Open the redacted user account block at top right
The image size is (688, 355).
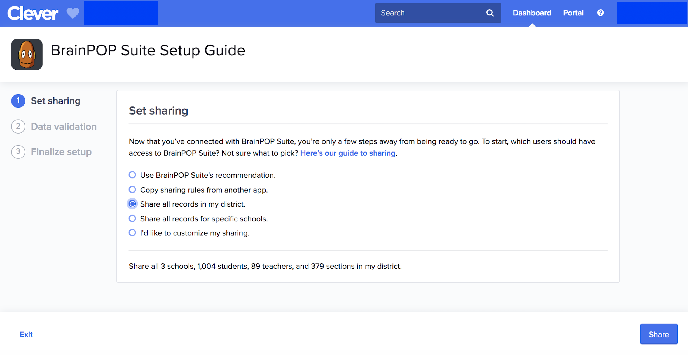[652, 13]
